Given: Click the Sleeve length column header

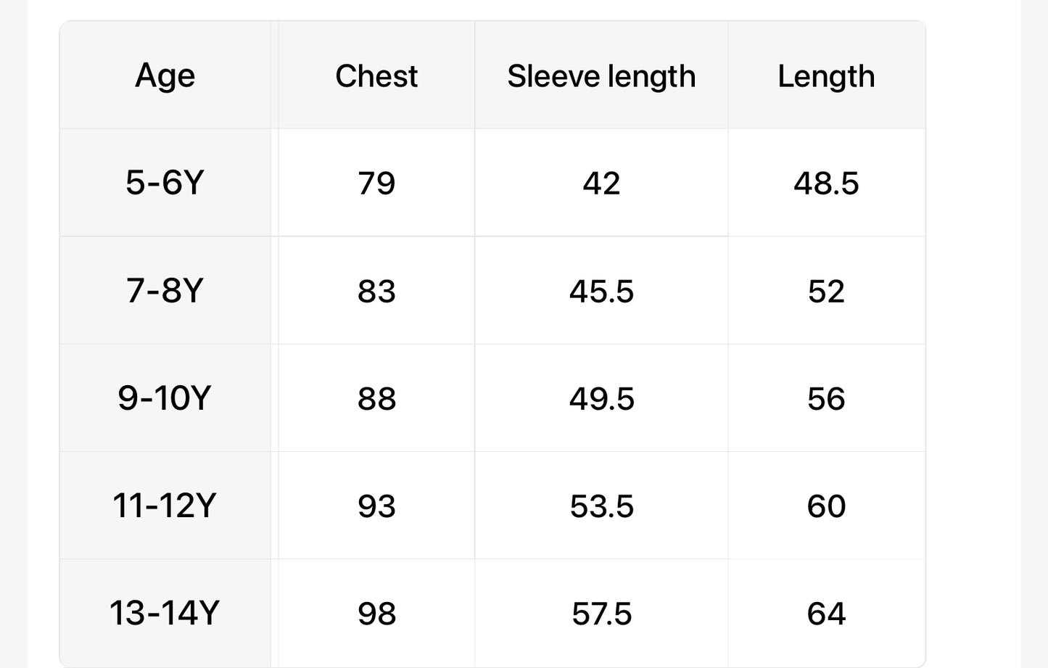Looking at the screenshot, I should click(x=601, y=76).
